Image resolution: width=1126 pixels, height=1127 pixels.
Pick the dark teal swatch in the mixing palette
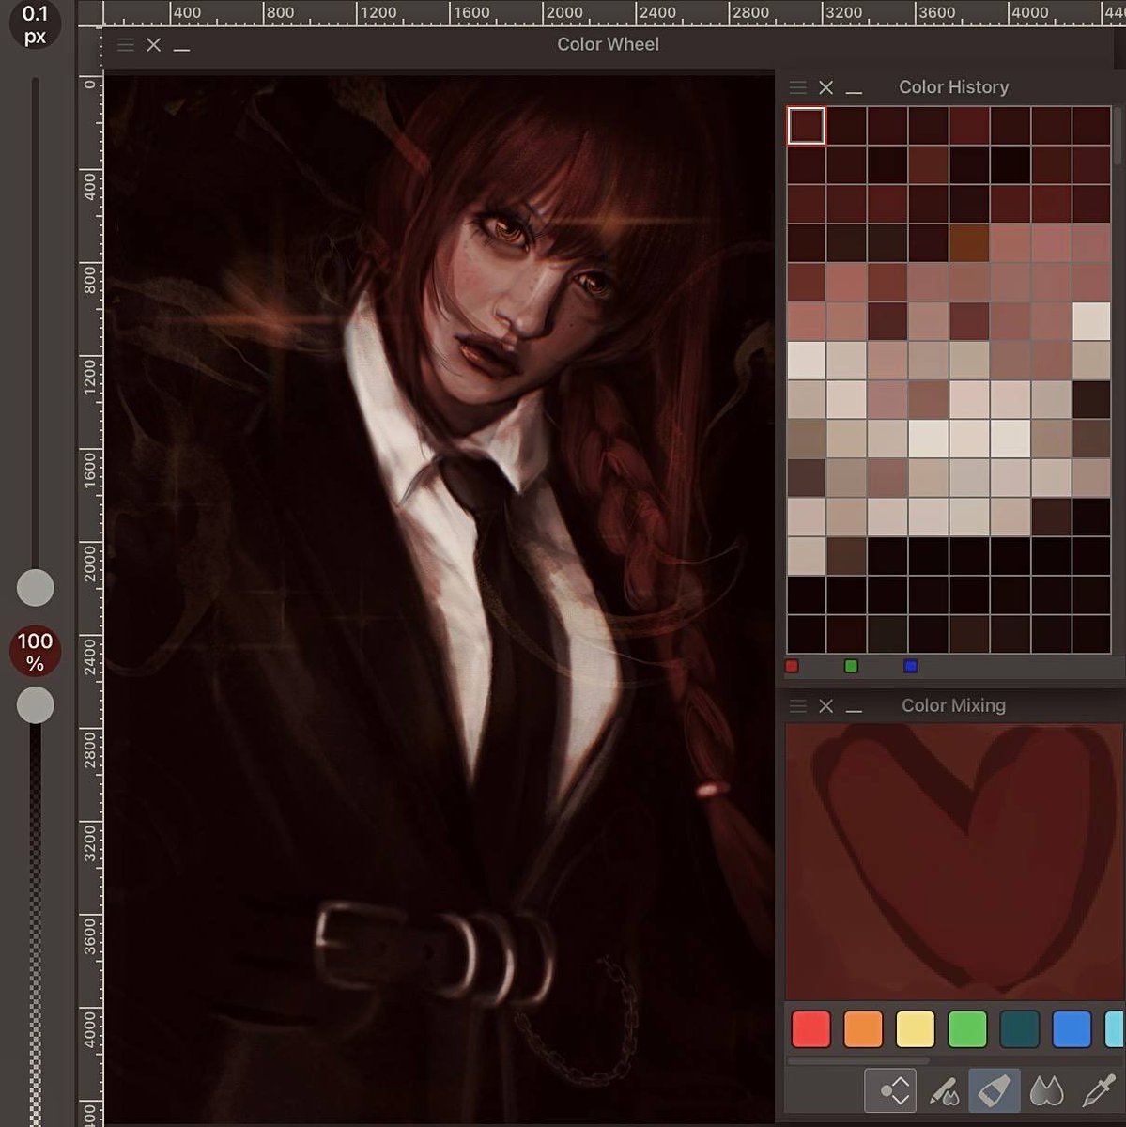coord(1020,1028)
